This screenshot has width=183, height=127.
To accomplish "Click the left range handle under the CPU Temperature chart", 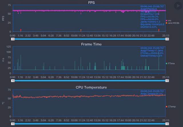I will pos(13,124).
